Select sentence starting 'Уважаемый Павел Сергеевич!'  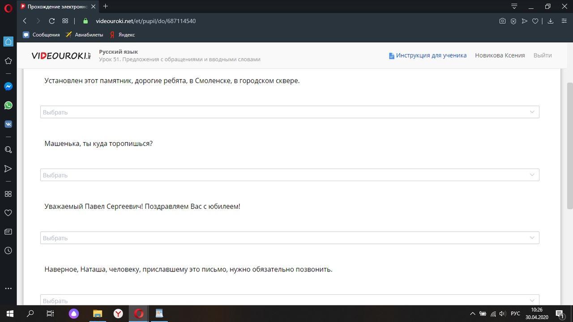pos(142,206)
